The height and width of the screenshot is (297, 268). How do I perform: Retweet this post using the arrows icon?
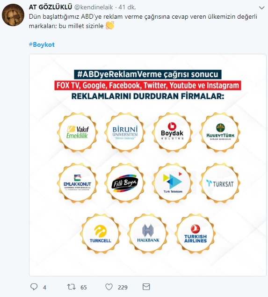click(x=72, y=287)
